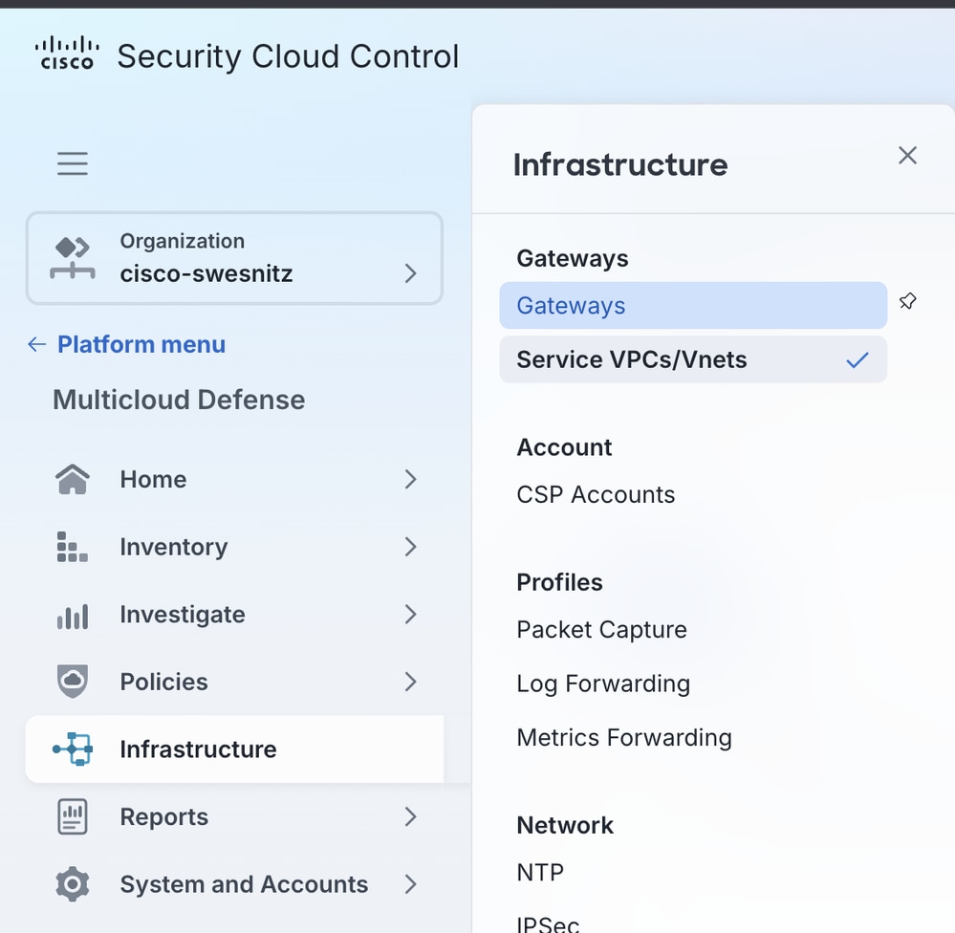Image resolution: width=955 pixels, height=933 pixels.
Task: Expand the Reports submenu chevron
Action: pyautogui.click(x=410, y=816)
